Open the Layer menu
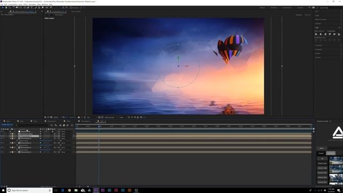This screenshot has width=343, height=193. (x=20, y=4)
